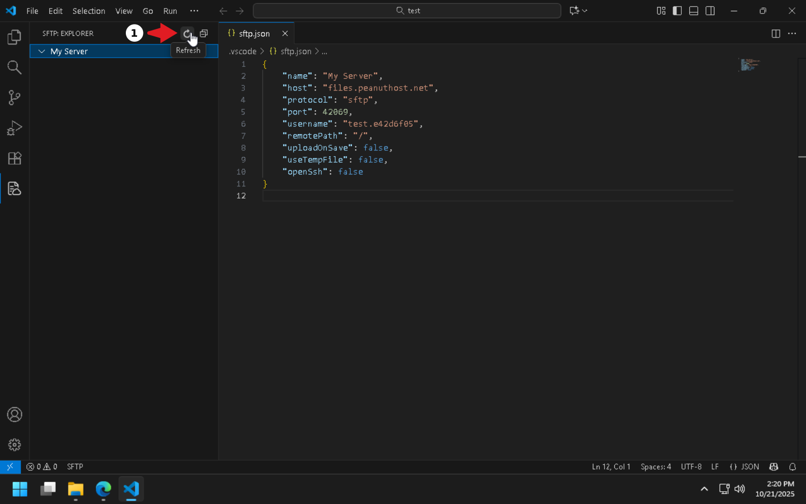Refresh the SFTP Explorer view
The height and width of the screenshot is (504, 806).
coord(186,33)
